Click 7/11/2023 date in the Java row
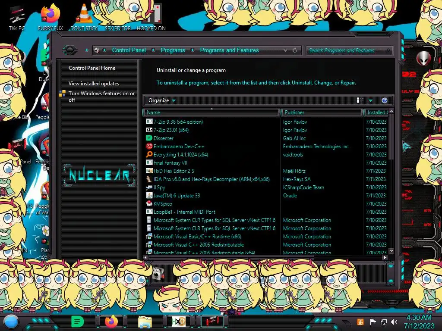Viewport: 442px width, 331px height. tap(376, 196)
